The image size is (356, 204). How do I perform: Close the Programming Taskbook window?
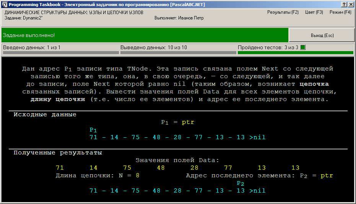click(x=351, y=4)
